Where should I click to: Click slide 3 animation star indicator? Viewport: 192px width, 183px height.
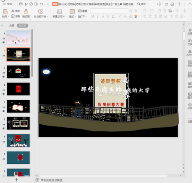[x=4, y=73]
